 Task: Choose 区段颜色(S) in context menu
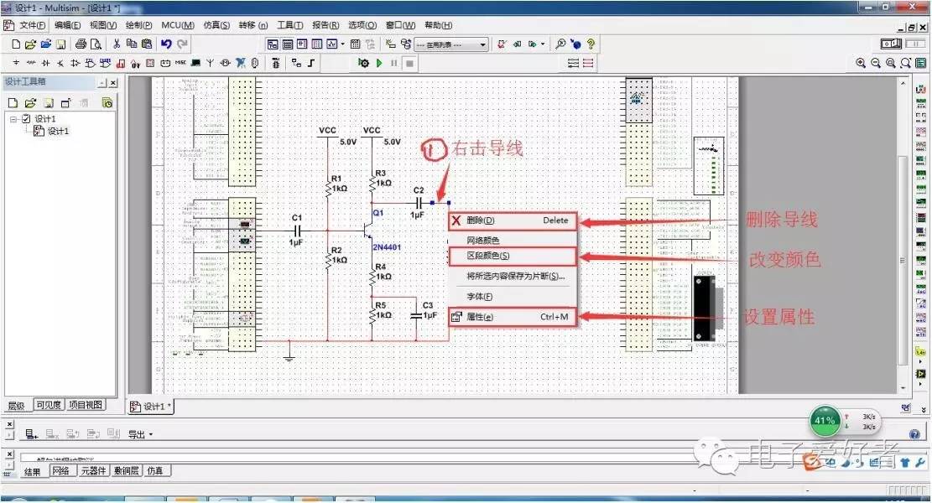[513, 256]
